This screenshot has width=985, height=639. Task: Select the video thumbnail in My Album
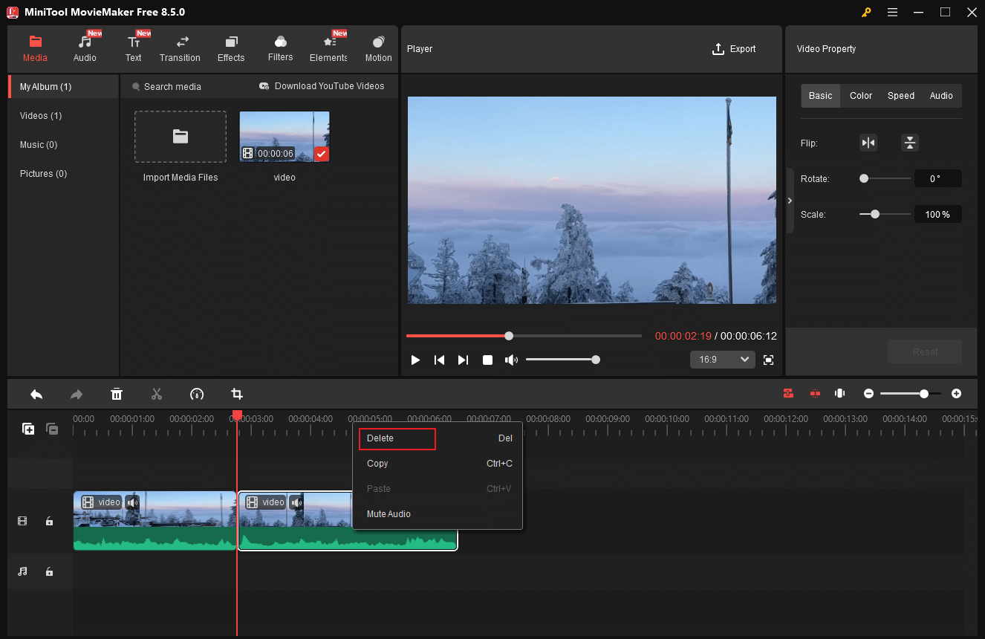click(285, 136)
